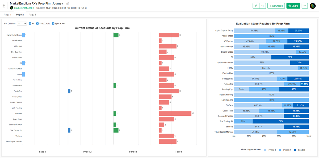The height and width of the screenshot is (158, 319).
Task: Open the # of Columns dropdown
Action: (x=22, y=23)
